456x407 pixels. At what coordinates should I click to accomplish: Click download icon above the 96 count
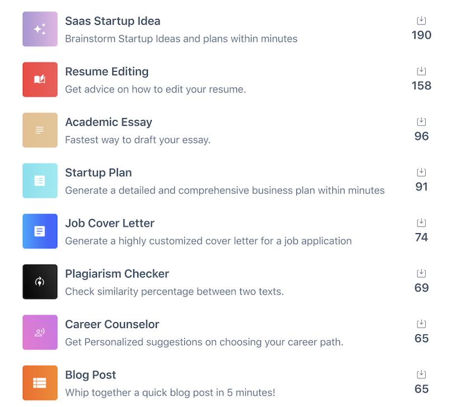pos(421,122)
